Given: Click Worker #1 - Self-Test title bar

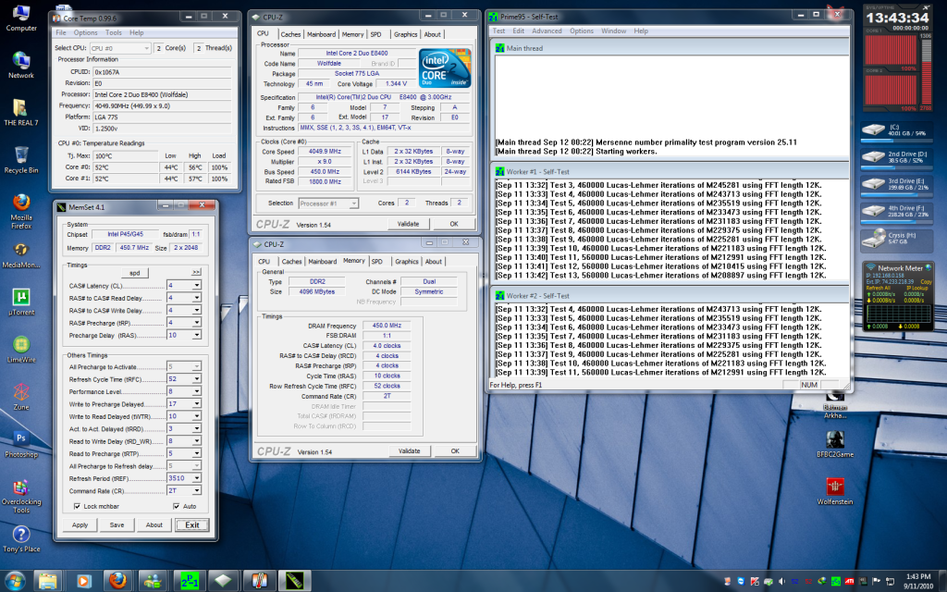Looking at the screenshot, I should [669, 171].
